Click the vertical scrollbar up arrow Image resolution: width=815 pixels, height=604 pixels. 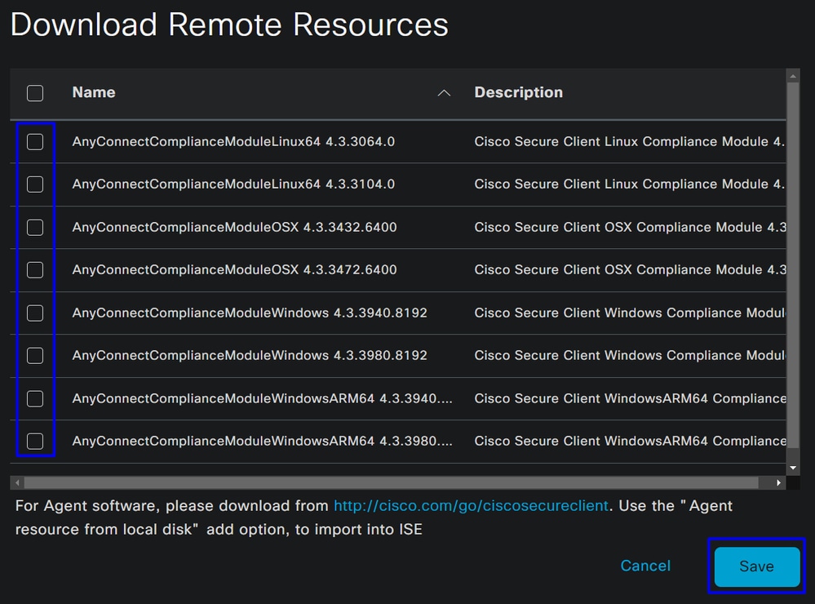pos(793,76)
